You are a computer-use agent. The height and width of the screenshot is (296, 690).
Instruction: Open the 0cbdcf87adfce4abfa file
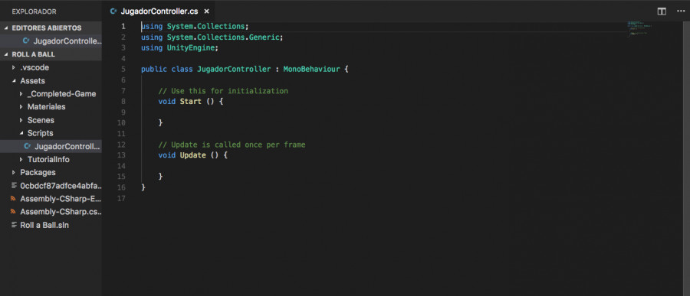tap(51, 185)
